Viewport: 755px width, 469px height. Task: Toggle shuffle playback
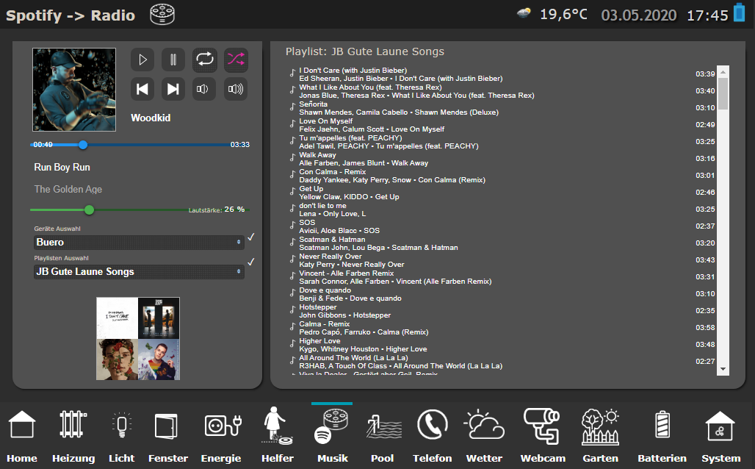point(235,60)
